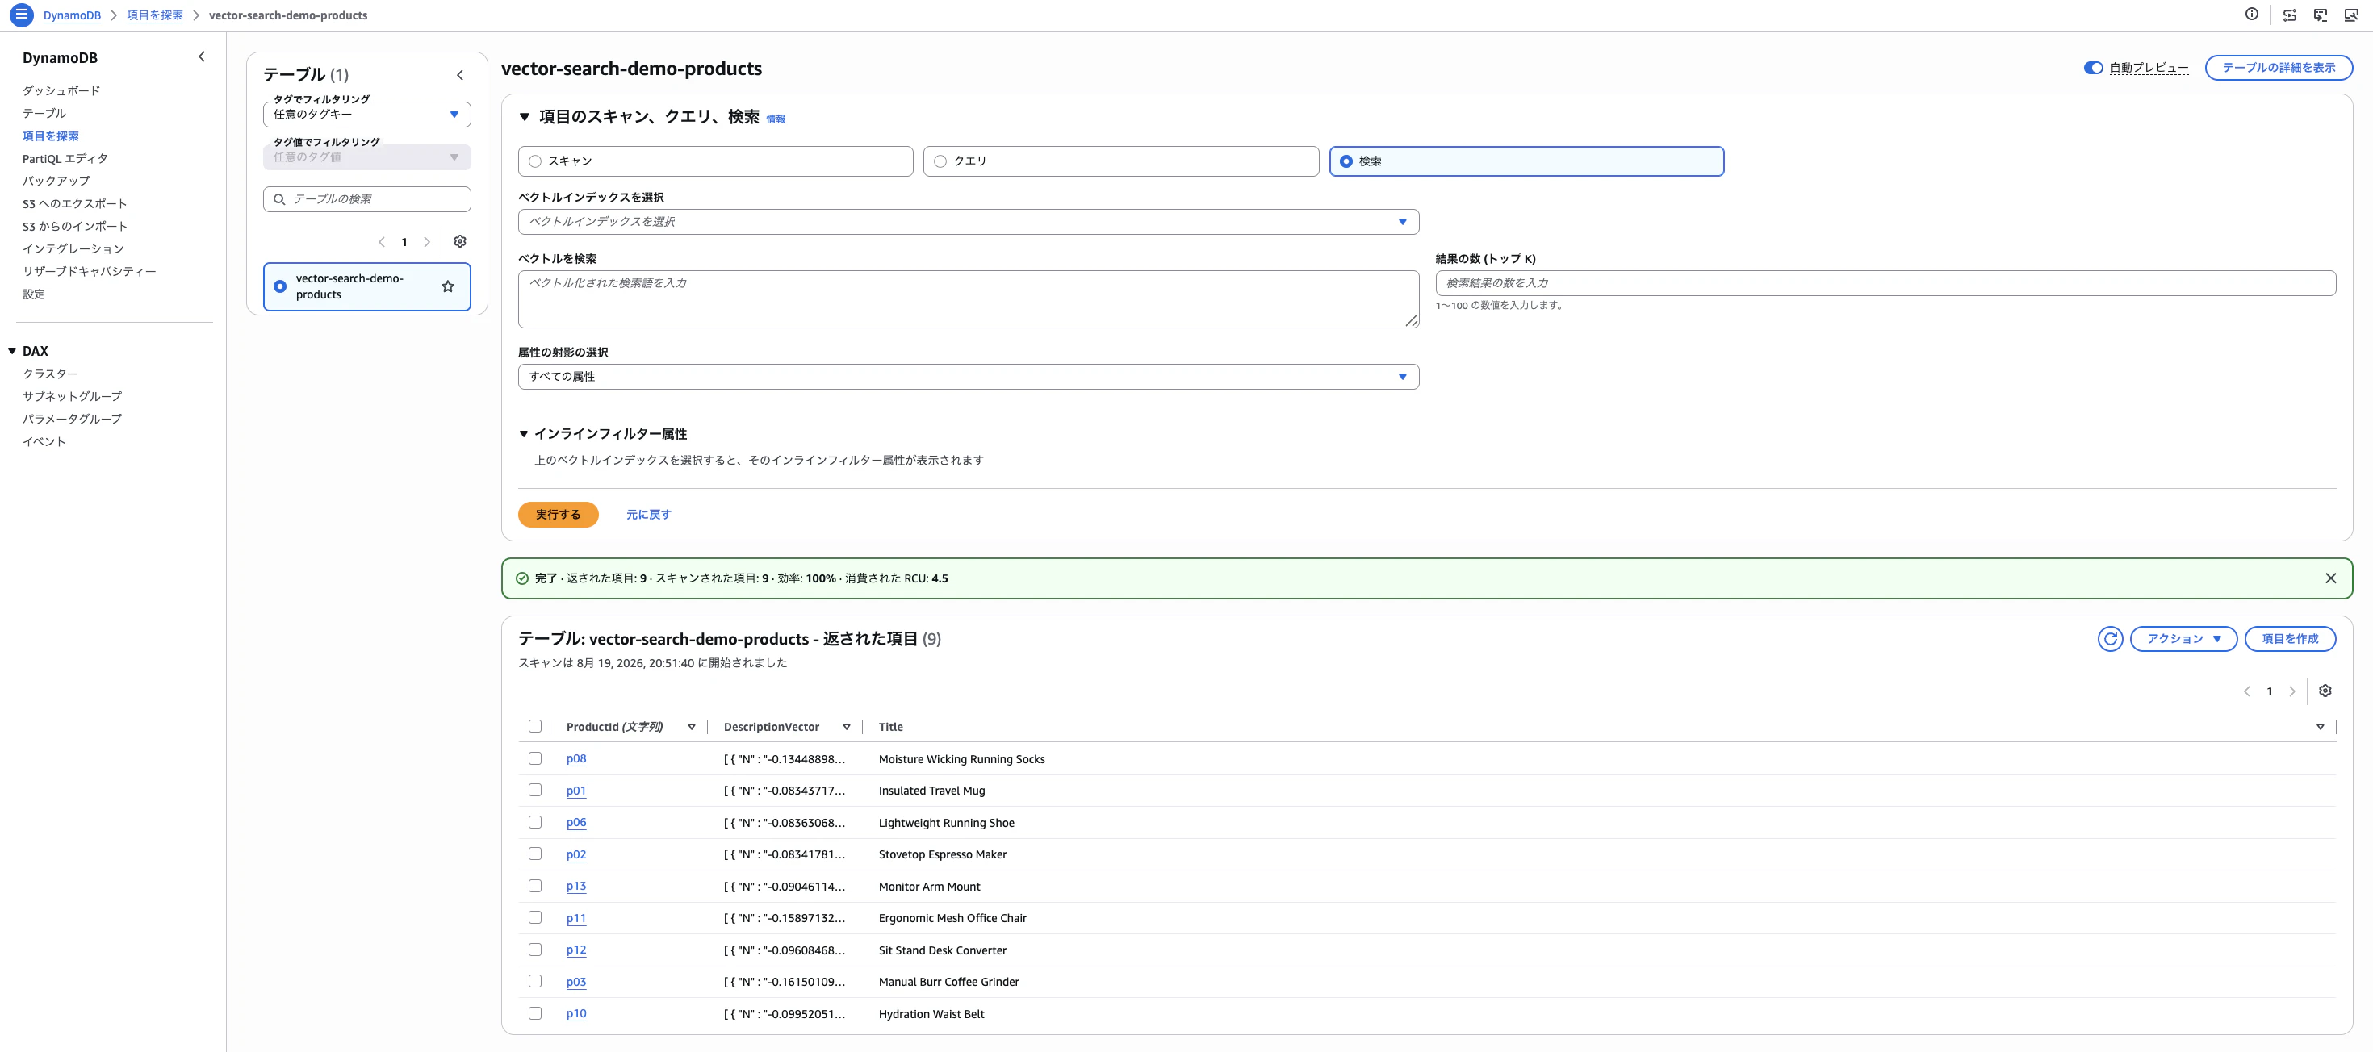This screenshot has height=1052, width=2373.
Task: Check the box for item p08
Action: tap(535, 758)
